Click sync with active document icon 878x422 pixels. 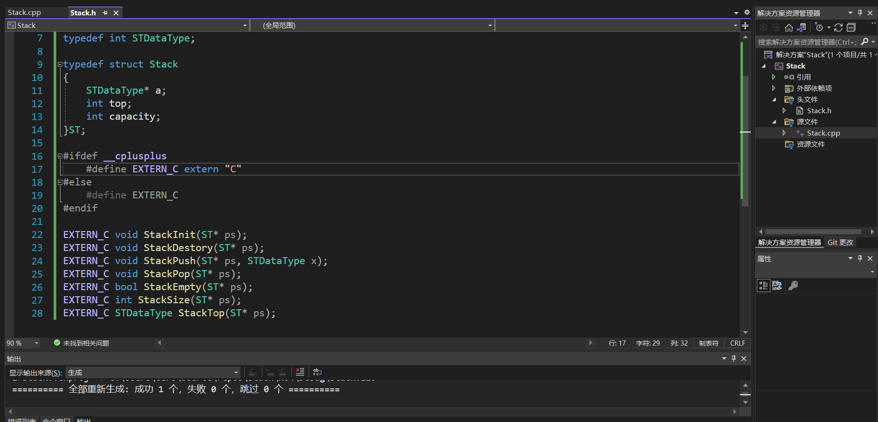point(838,27)
